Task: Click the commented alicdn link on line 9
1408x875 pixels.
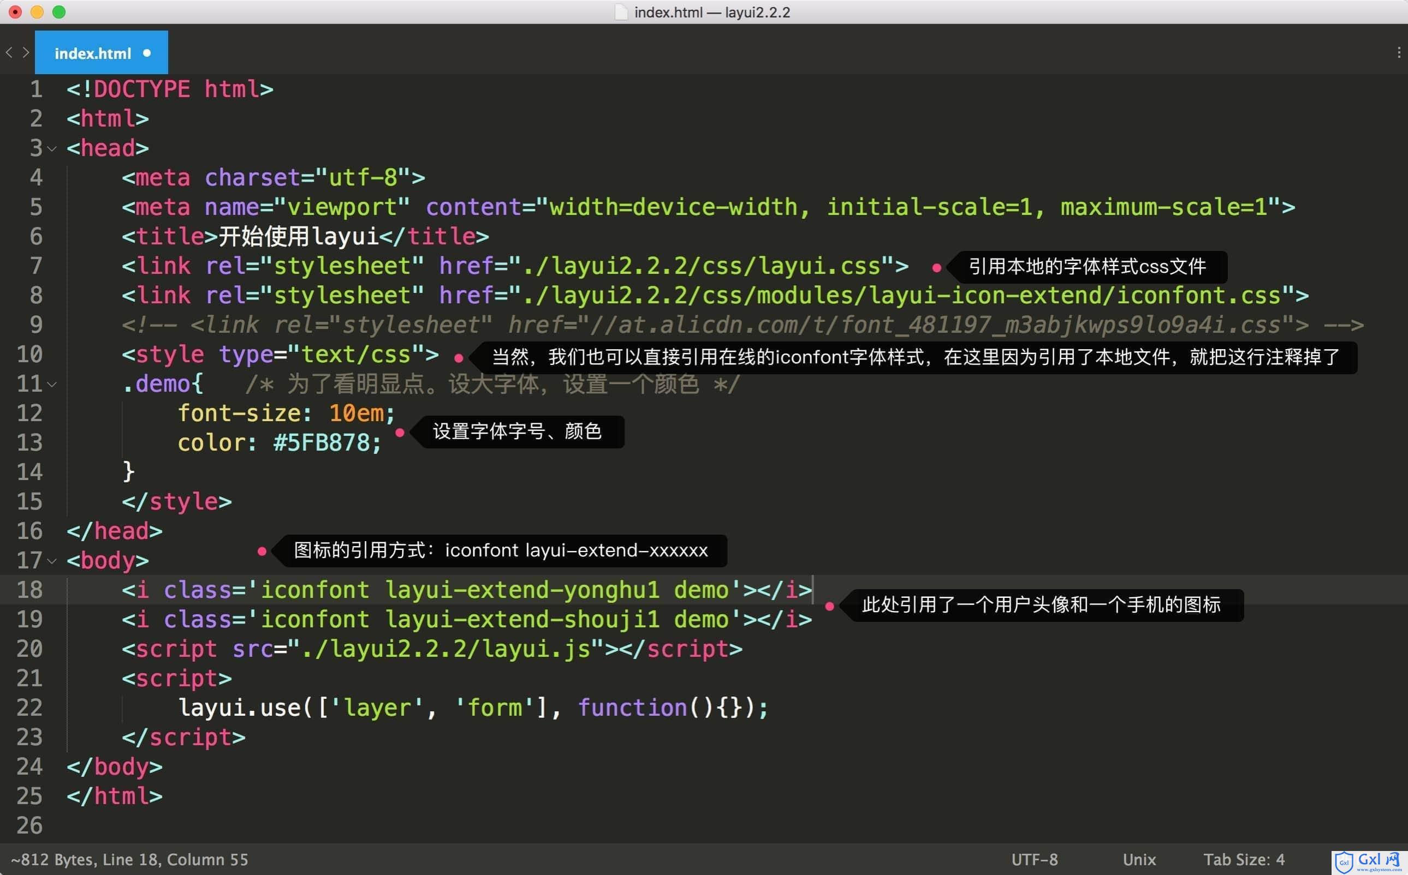Action: (742, 325)
